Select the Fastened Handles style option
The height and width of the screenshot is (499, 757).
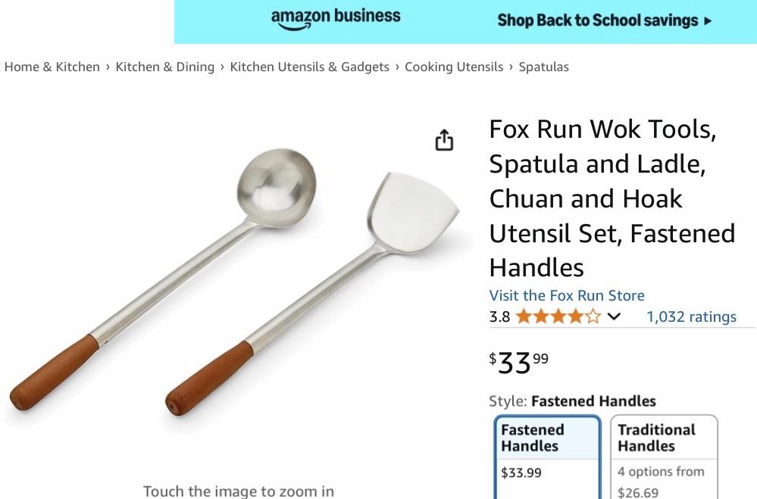point(547,457)
